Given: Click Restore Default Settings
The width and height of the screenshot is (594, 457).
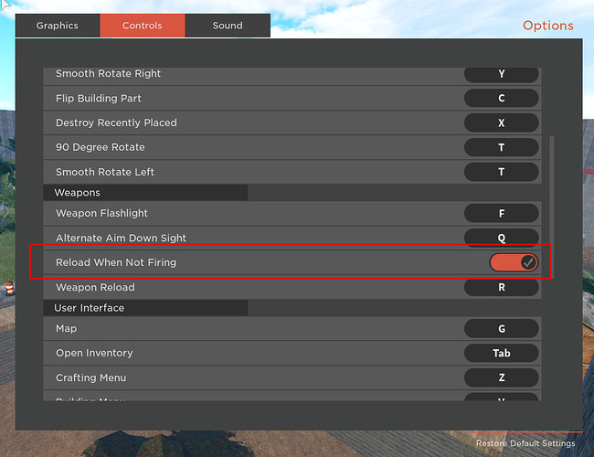Looking at the screenshot, I should [525, 443].
